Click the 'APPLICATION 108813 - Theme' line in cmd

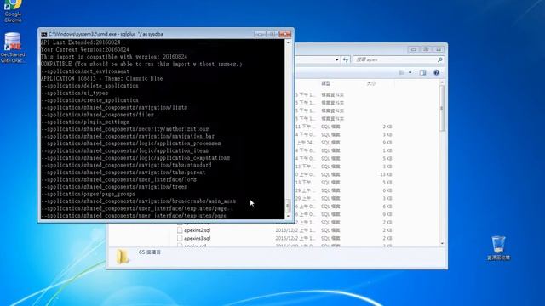click(102, 78)
